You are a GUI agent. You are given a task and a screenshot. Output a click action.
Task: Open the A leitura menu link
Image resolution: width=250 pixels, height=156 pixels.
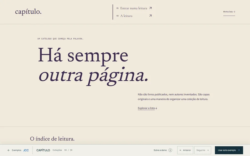tap(134, 16)
